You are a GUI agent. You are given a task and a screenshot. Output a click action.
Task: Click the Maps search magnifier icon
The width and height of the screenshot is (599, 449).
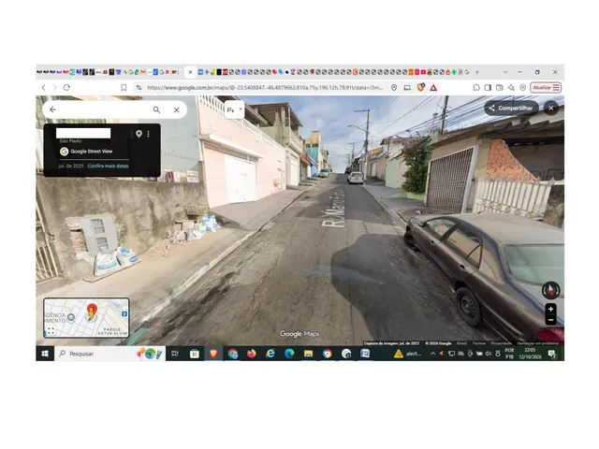tap(156, 109)
